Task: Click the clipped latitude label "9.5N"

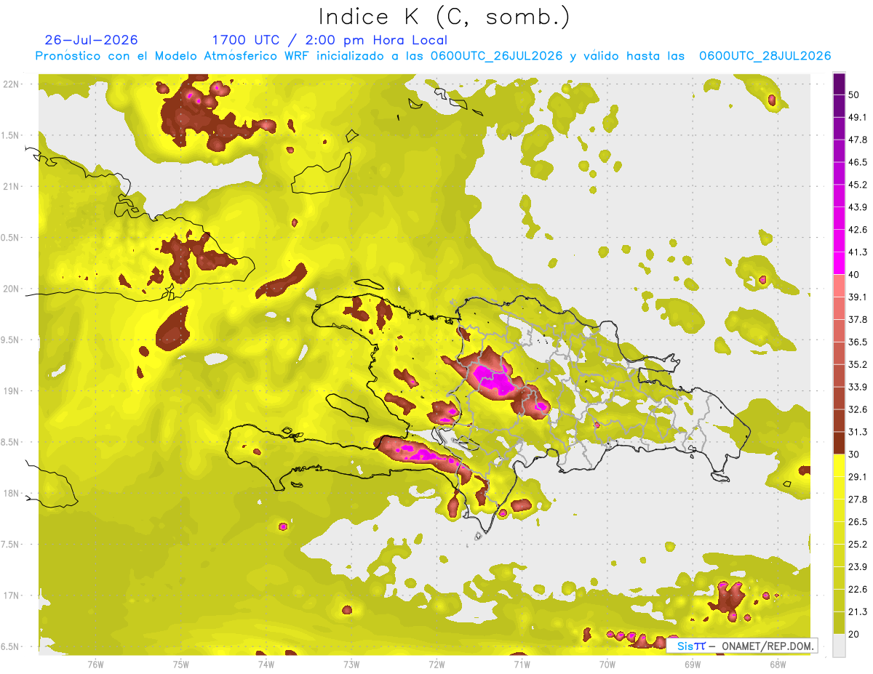Action: [10, 340]
